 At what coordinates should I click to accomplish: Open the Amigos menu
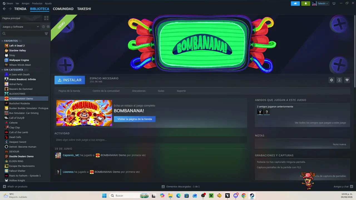coord(26,3)
